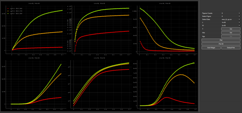Click the orange legend marker in top-left plot
The width and height of the screenshot is (242, 113).
pyautogui.click(x=8, y=11)
